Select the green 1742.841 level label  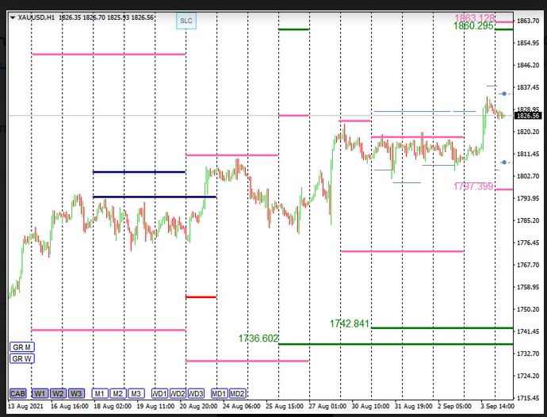[x=350, y=323]
